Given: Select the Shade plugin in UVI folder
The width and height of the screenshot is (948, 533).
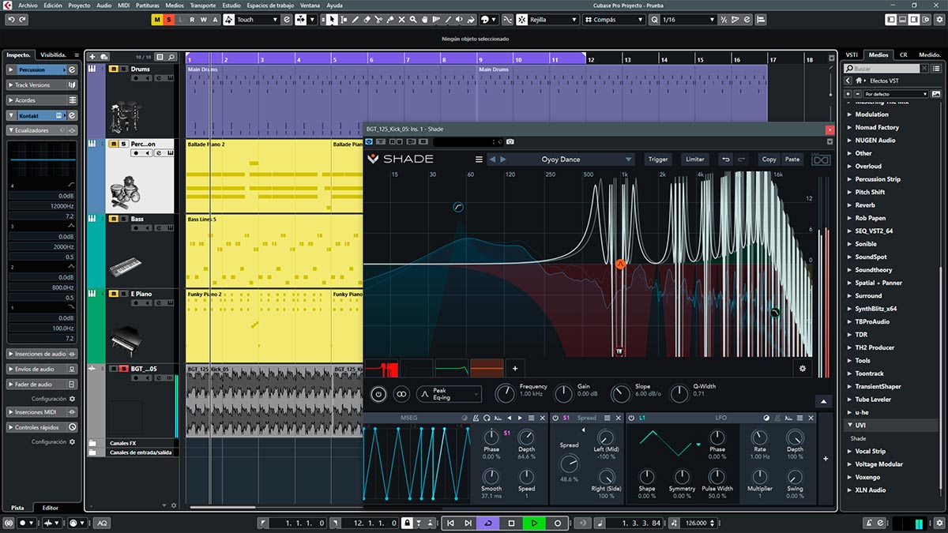Looking at the screenshot, I should [x=858, y=438].
